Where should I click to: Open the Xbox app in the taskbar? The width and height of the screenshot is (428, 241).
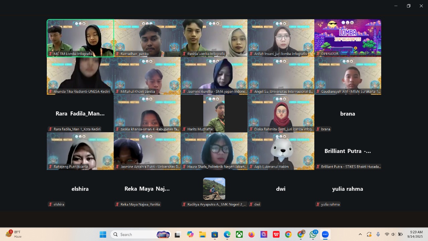(239, 234)
